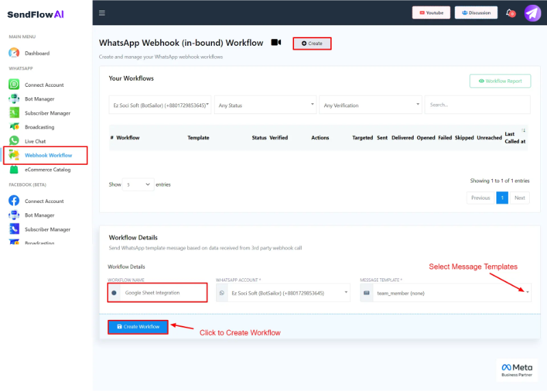Click the video camera tutorial icon
The image size is (547, 391).
tap(276, 42)
